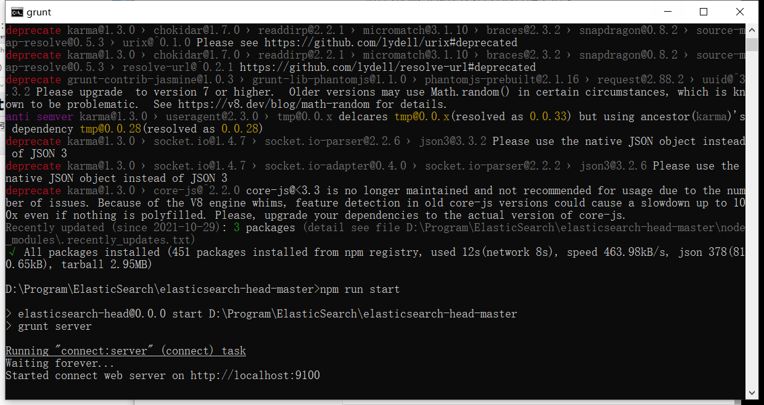The height and width of the screenshot is (405, 764).
Task: Maximize the grunt console window
Action: pyautogui.click(x=704, y=12)
